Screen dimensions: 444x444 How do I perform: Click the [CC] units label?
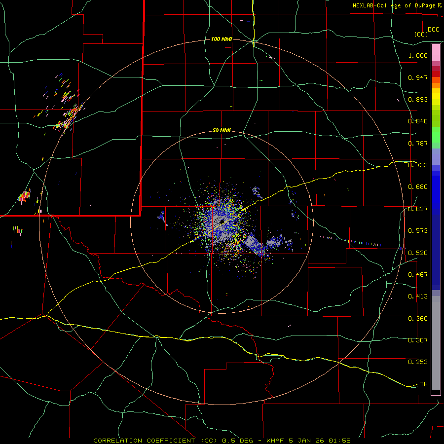pyautogui.click(x=421, y=34)
